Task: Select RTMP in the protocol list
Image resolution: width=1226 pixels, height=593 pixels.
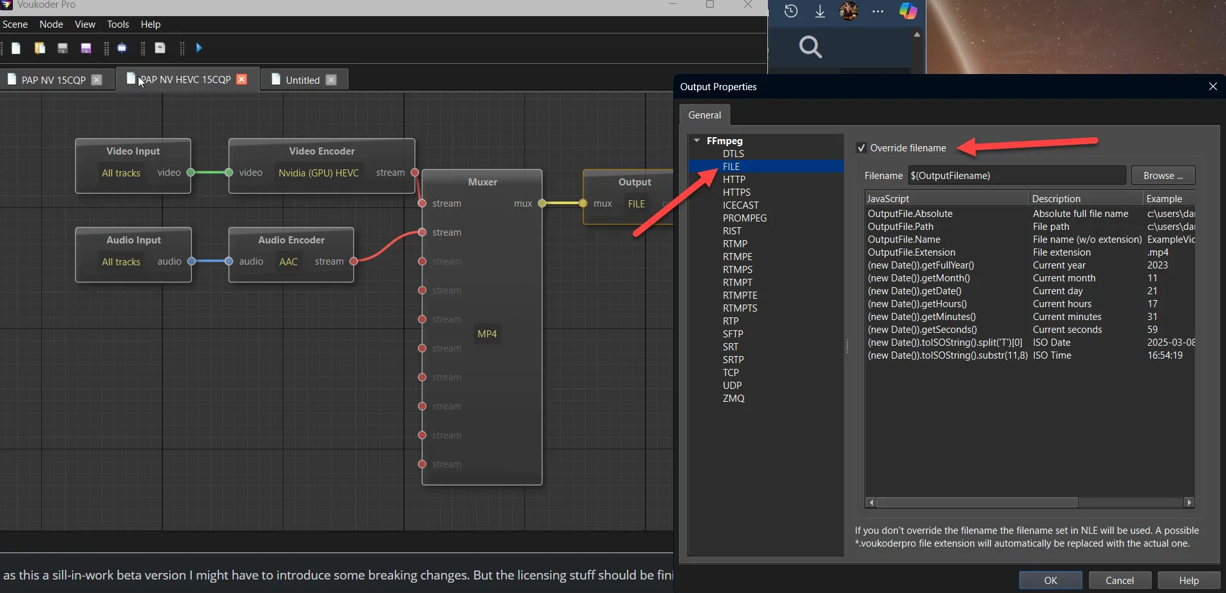Action: pyautogui.click(x=735, y=244)
